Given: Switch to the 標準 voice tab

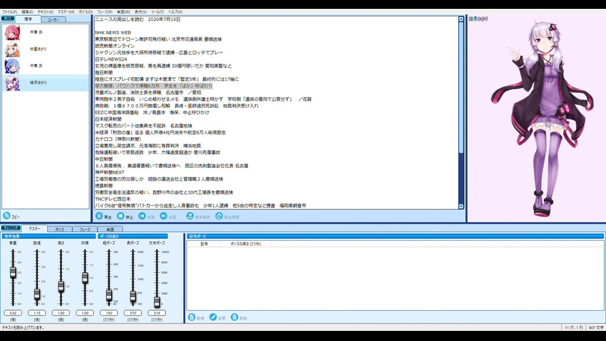Looking at the screenshot, I should (x=28, y=19).
